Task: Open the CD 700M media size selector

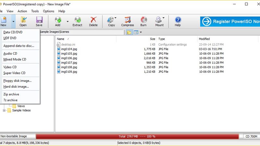Action: point(251,136)
